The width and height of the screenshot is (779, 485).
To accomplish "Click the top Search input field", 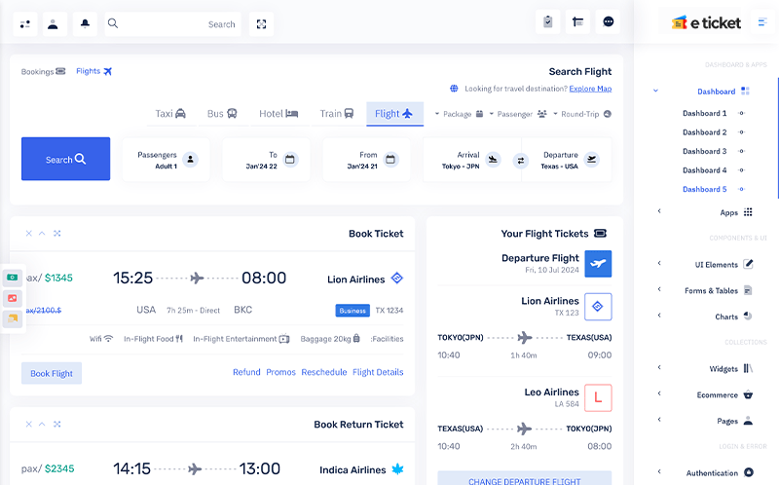I will 173,23.
